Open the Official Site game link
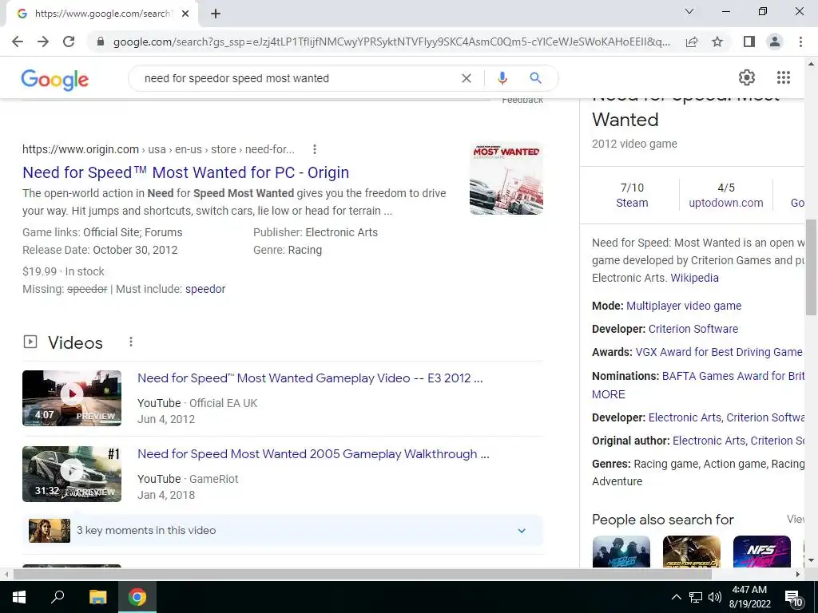The height and width of the screenshot is (613, 818). point(111,232)
